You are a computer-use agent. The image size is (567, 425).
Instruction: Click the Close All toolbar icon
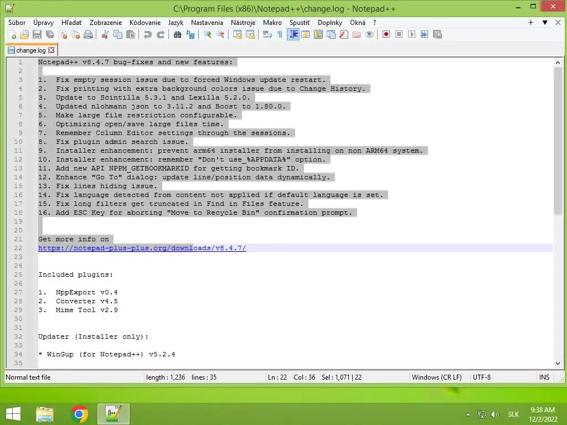point(75,34)
